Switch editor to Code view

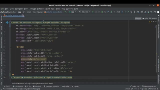[x=138, y=18]
